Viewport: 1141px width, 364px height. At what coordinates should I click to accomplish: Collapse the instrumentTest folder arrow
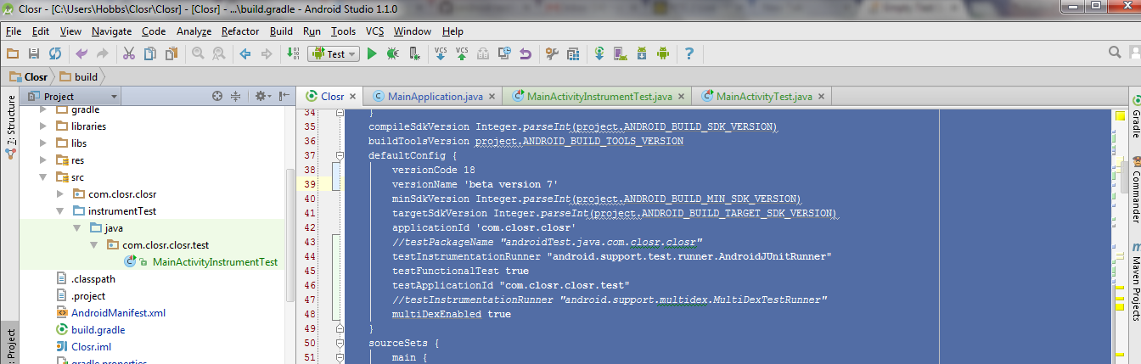pos(61,211)
